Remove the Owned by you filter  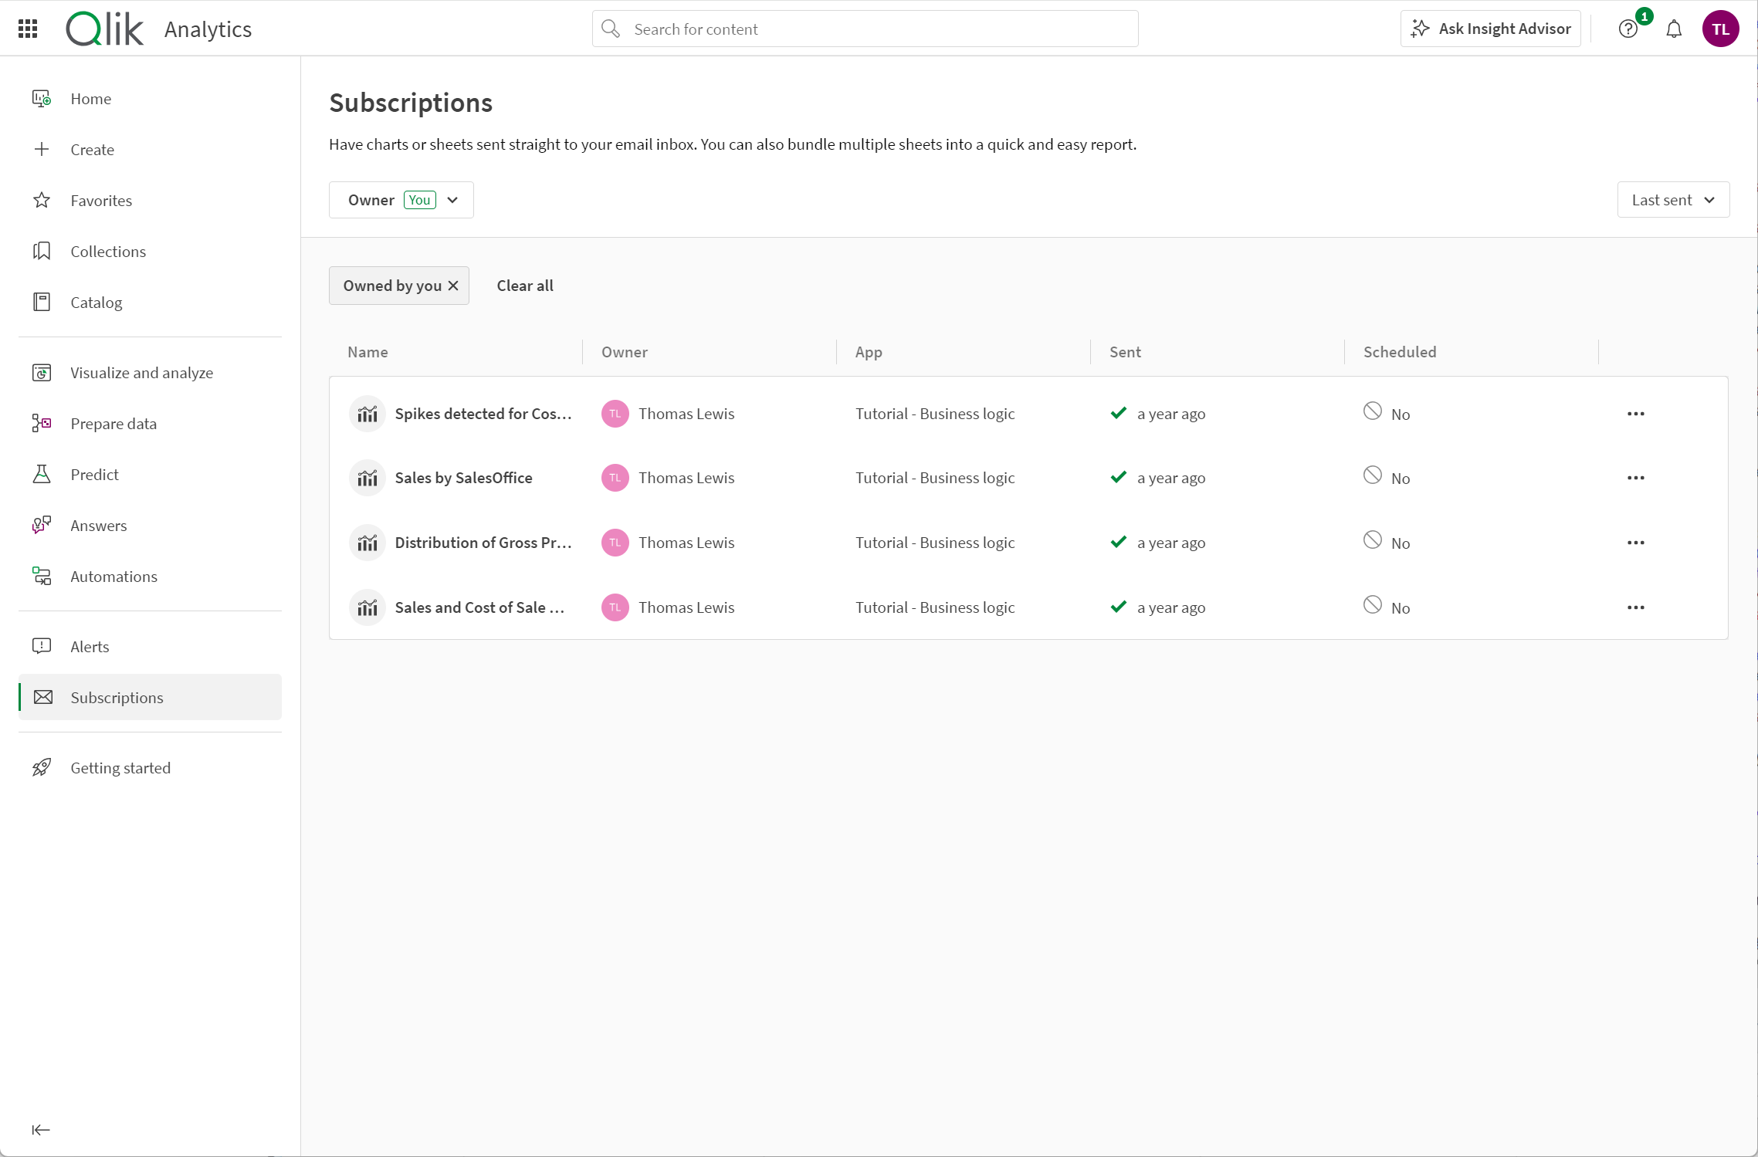[x=453, y=286]
